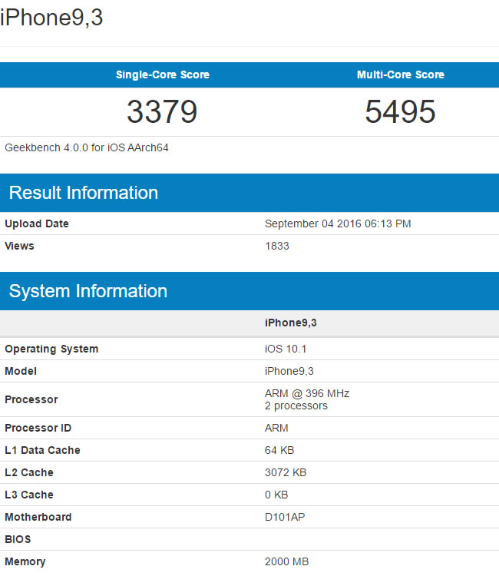Click the Result Information section heading

(x=84, y=193)
